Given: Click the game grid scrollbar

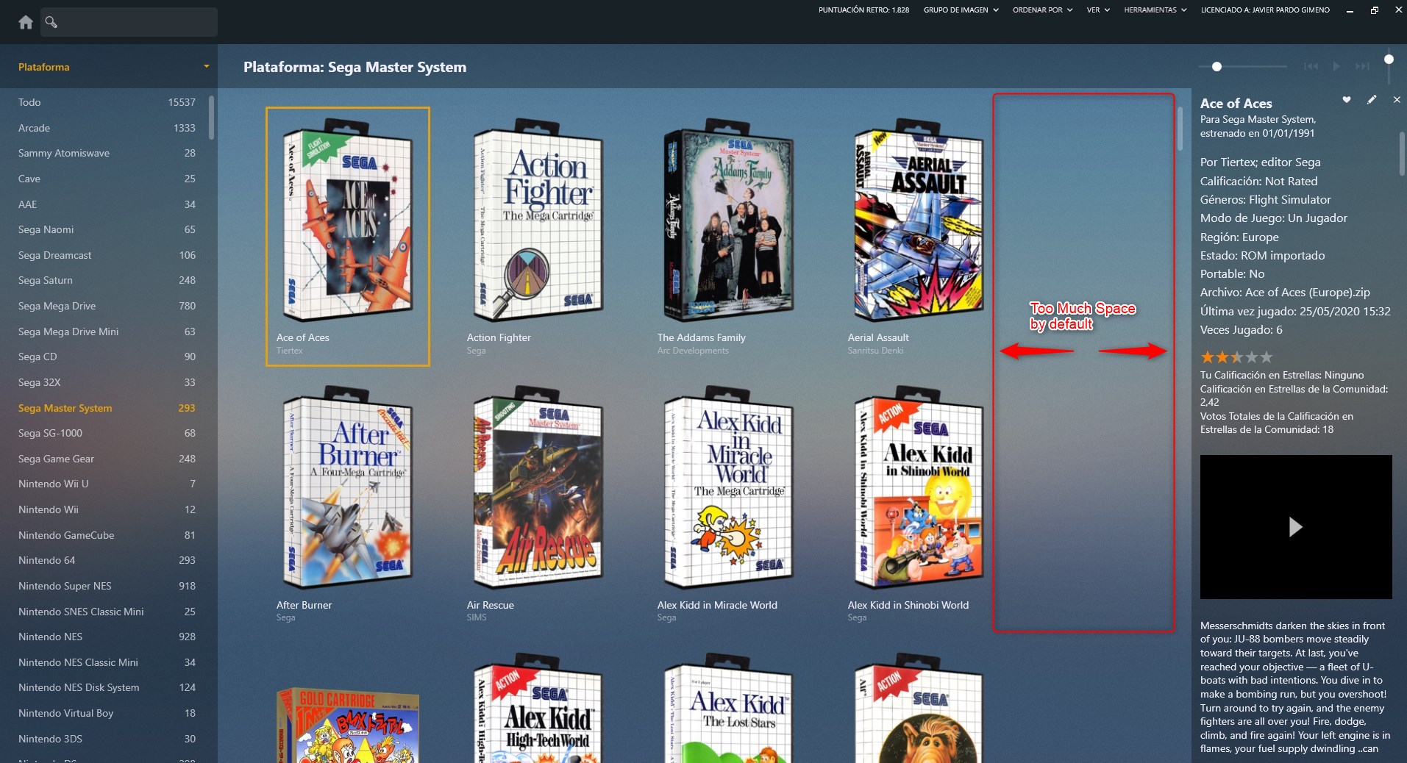Looking at the screenshot, I should tap(1180, 129).
